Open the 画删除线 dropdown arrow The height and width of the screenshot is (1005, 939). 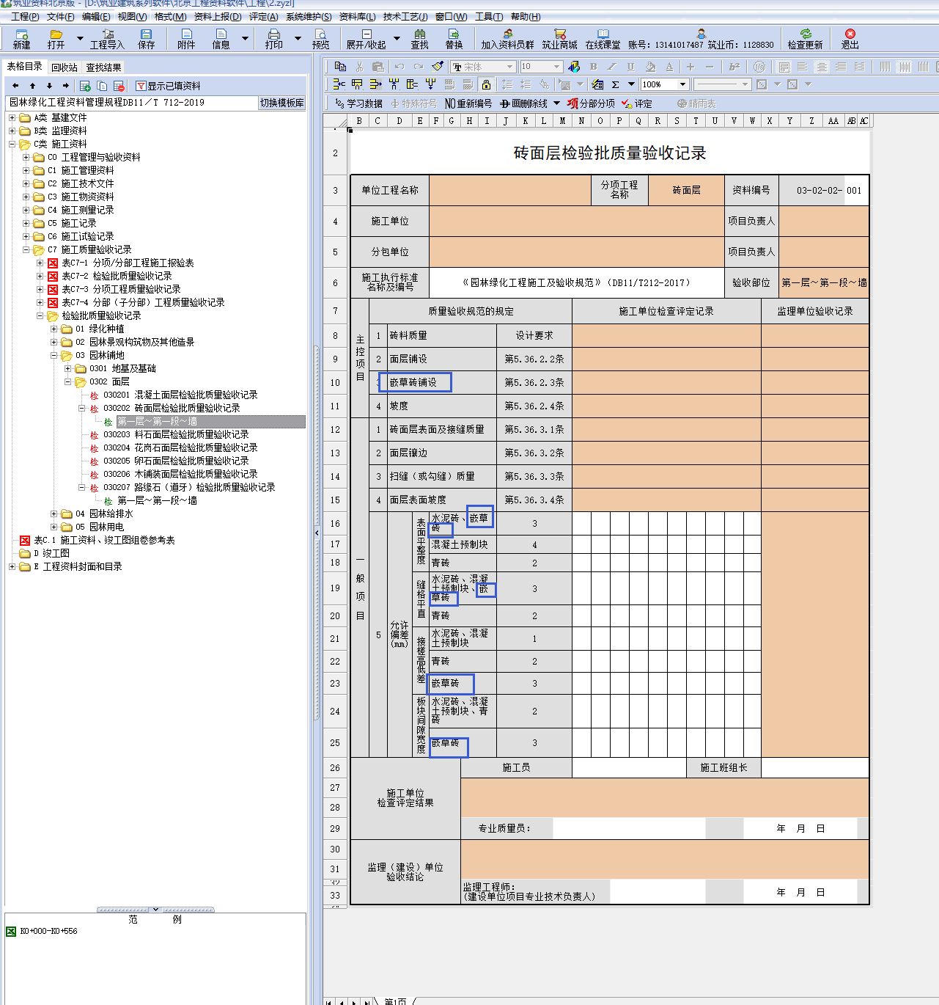click(556, 103)
